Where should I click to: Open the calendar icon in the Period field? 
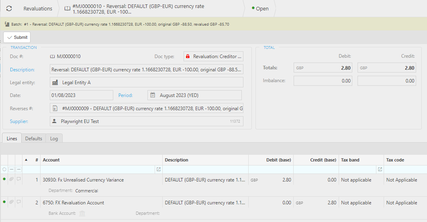pos(153,95)
